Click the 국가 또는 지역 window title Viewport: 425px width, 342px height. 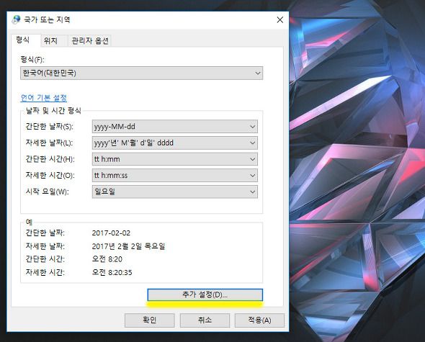pyautogui.click(x=47, y=19)
